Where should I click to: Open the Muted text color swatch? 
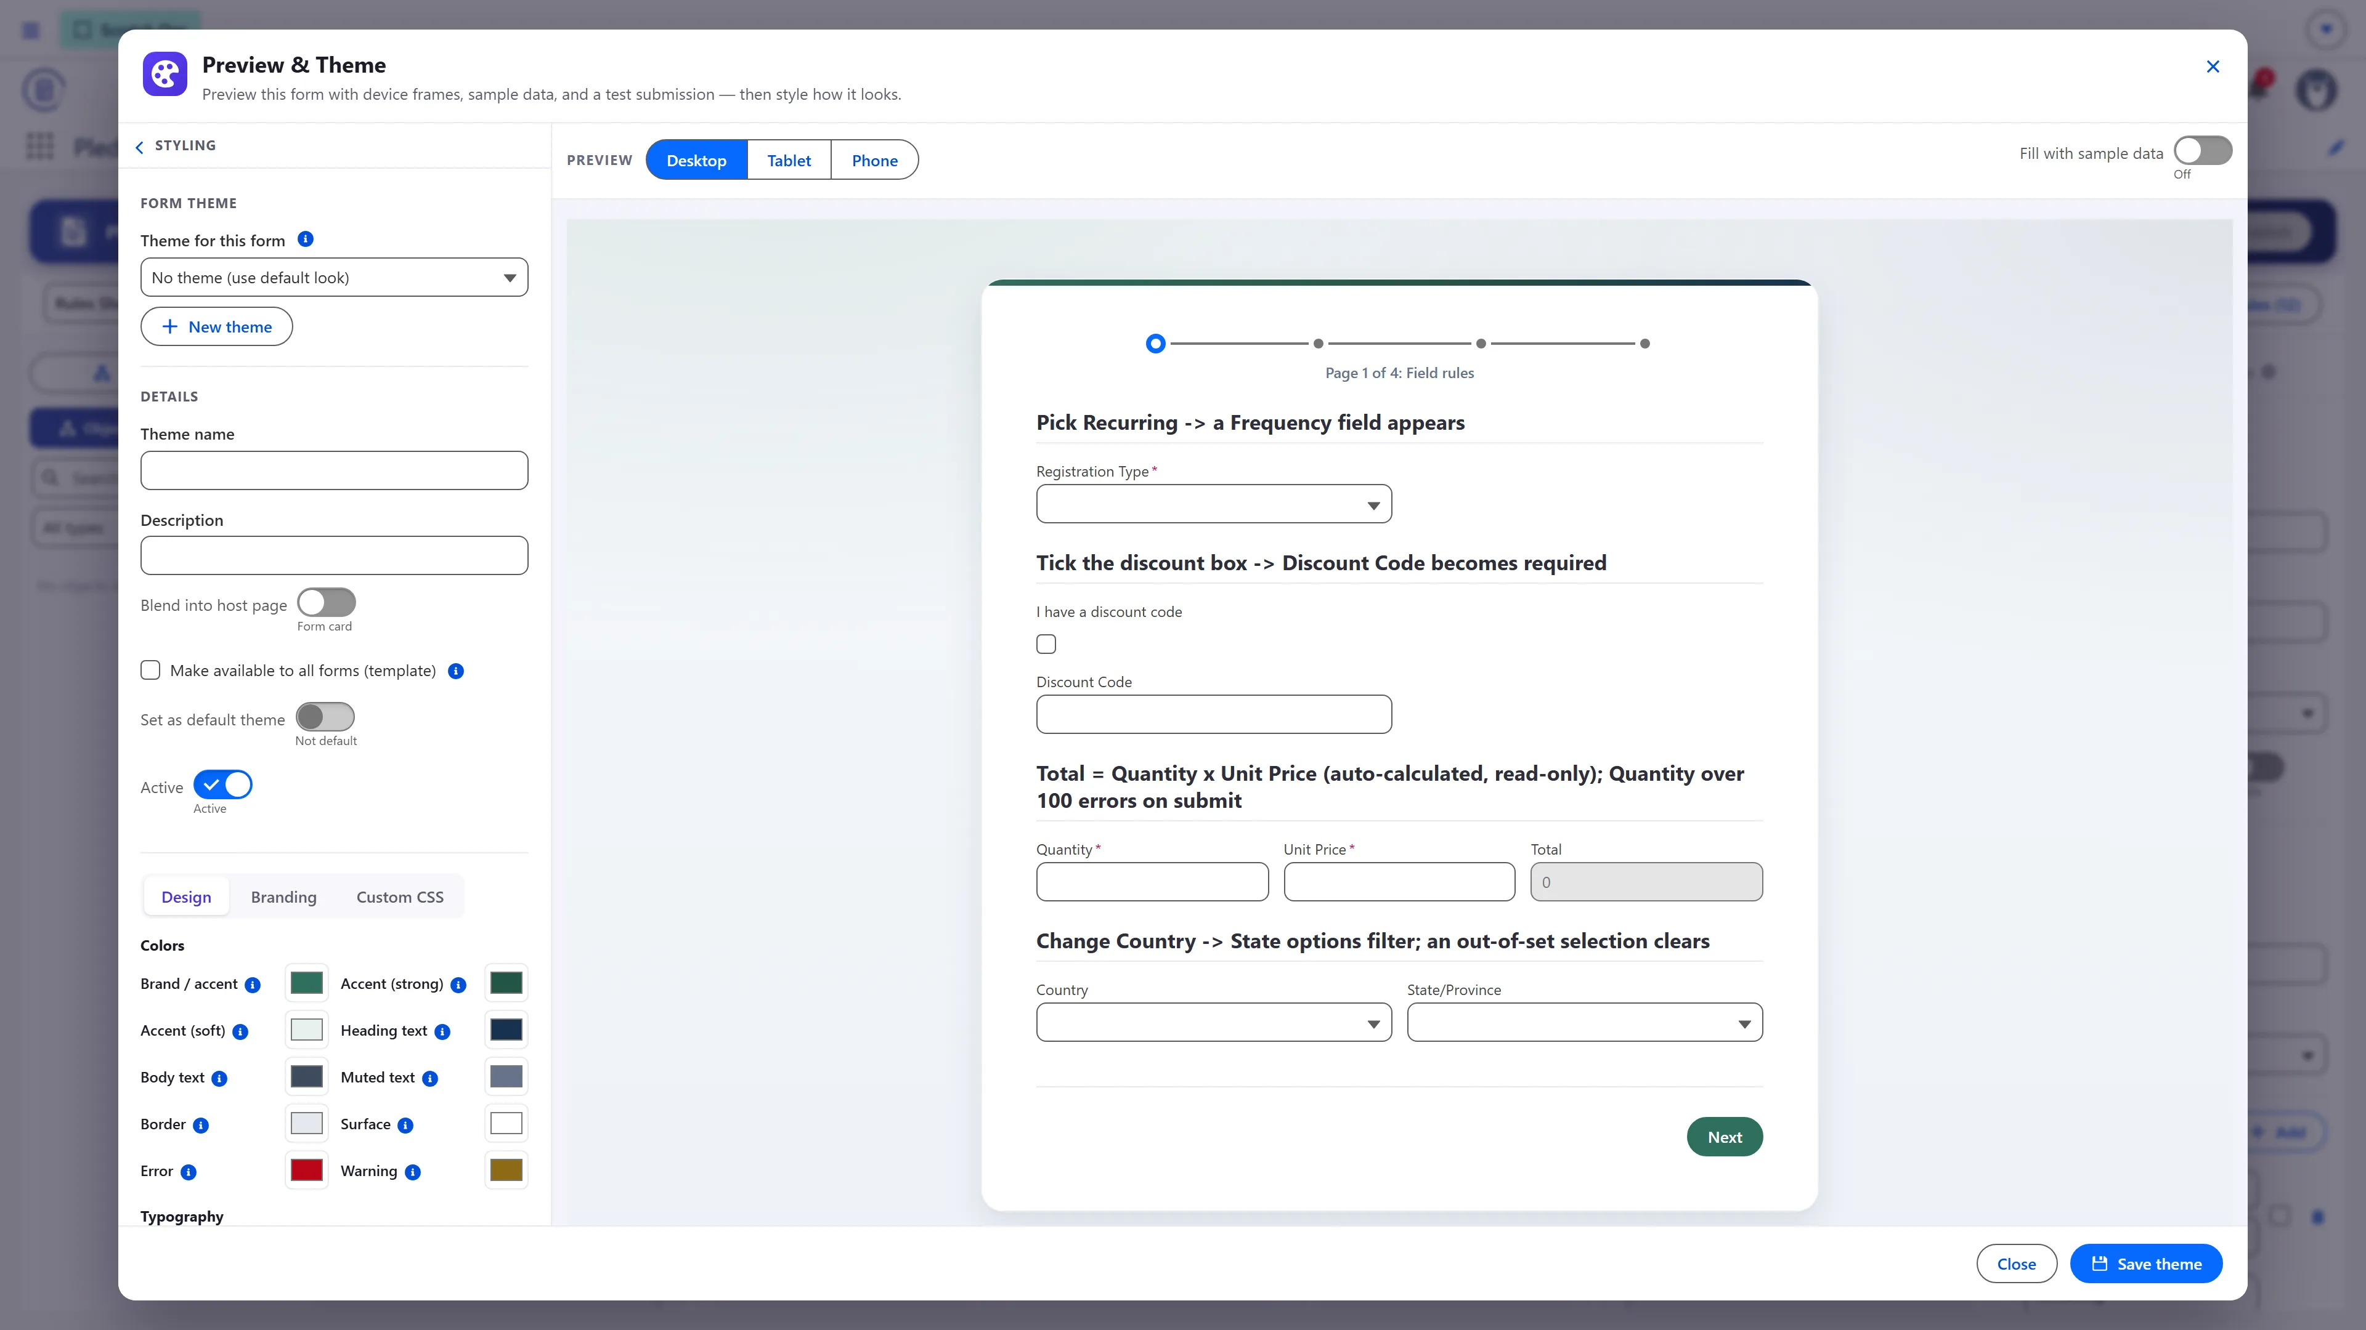pos(506,1077)
